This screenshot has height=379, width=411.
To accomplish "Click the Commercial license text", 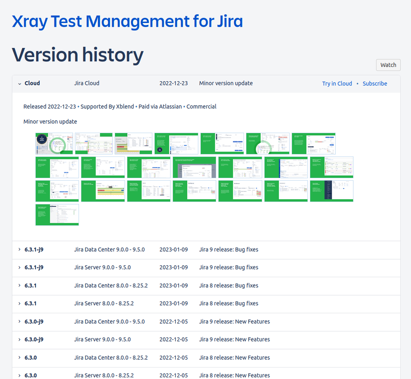I will 201,107.
